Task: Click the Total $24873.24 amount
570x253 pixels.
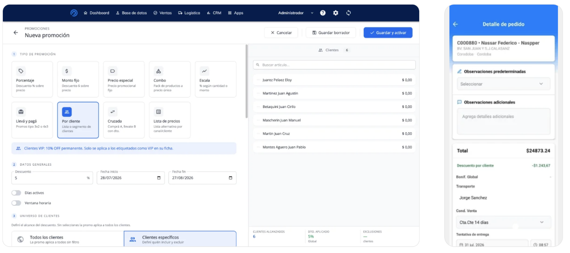Action: (538, 151)
